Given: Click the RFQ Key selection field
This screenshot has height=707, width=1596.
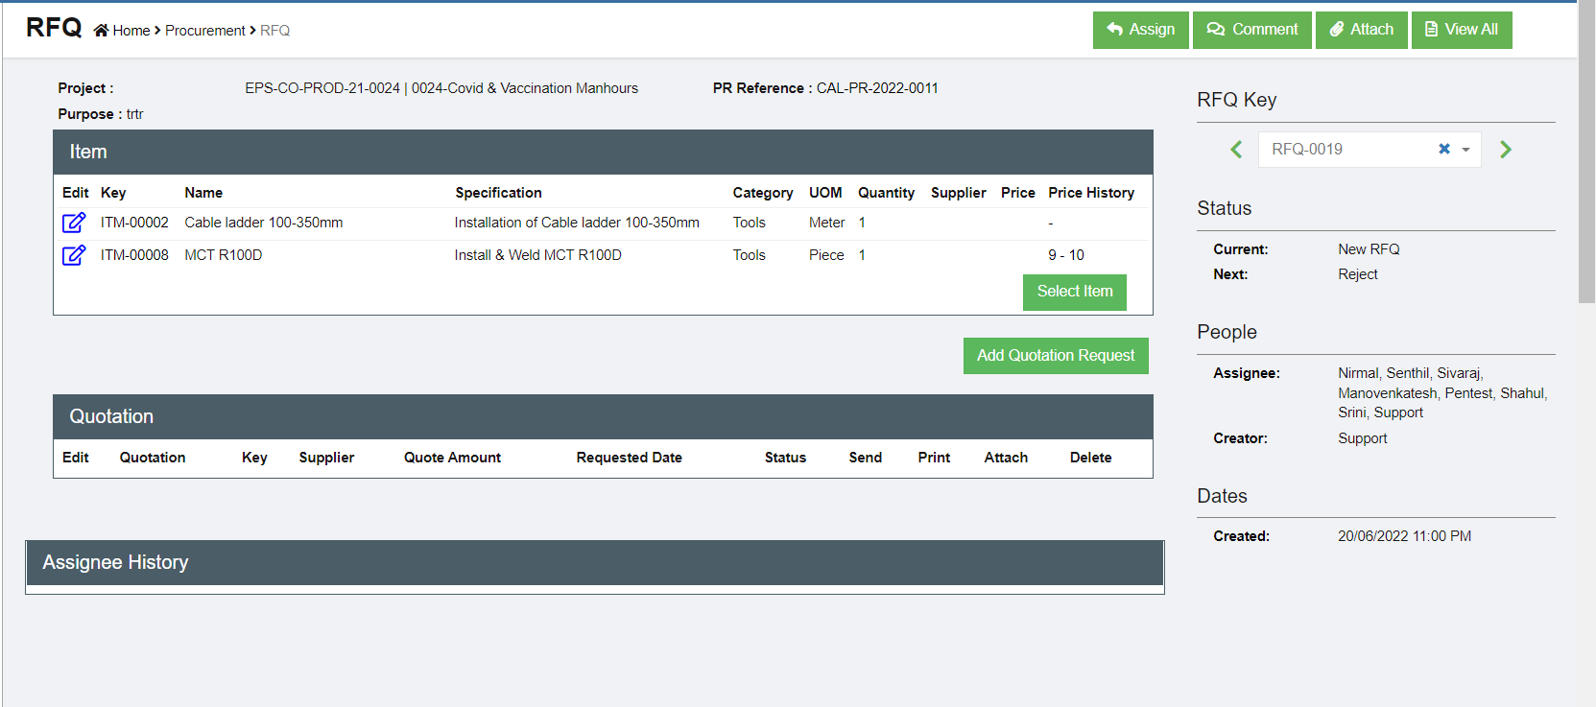Looking at the screenshot, I should 1344,150.
